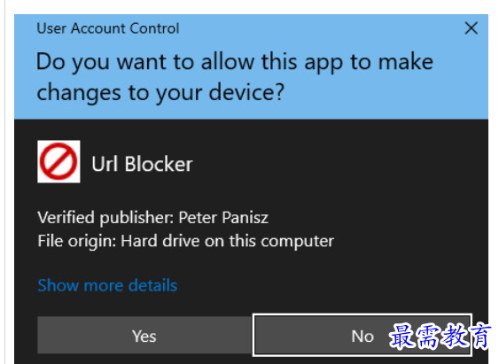Click Yes to allow Url Blocker
Image resolution: width=499 pixels, height=364 pixels.
point(144,336)
